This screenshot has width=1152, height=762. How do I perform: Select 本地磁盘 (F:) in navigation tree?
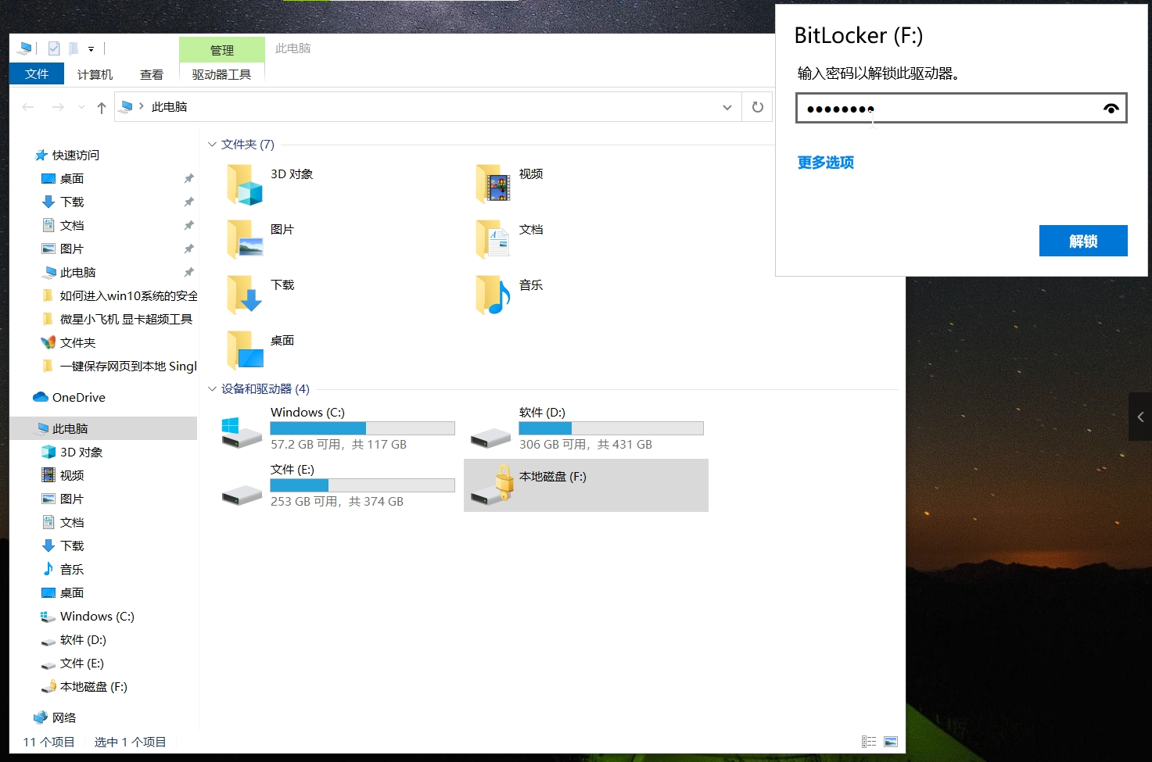(84, 686)
